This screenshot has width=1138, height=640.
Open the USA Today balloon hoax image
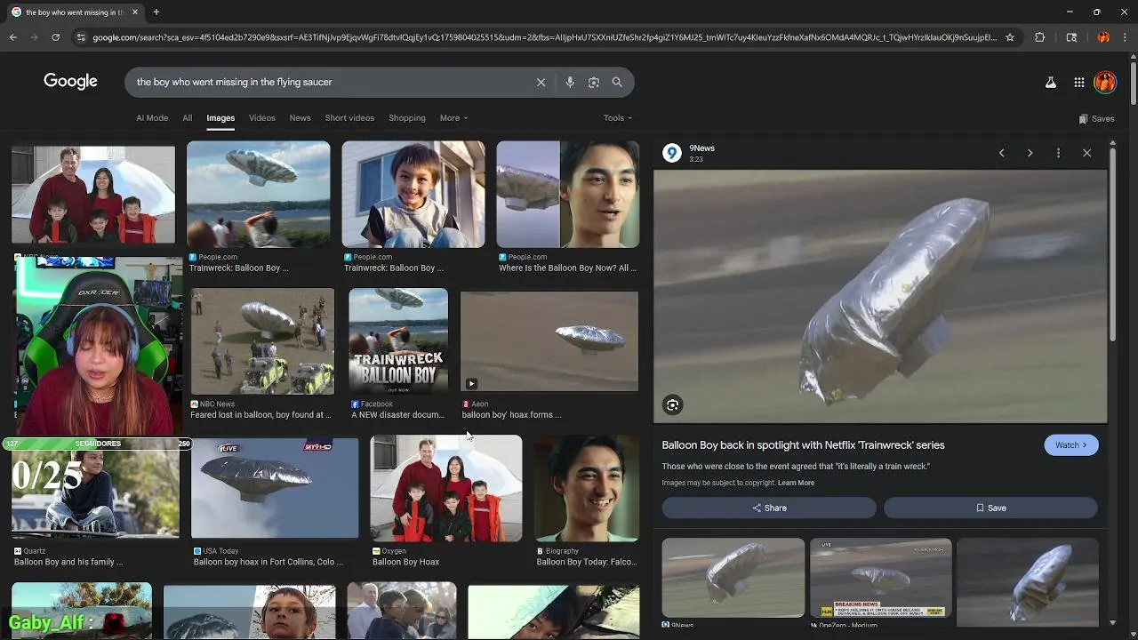tap(275, 488)
